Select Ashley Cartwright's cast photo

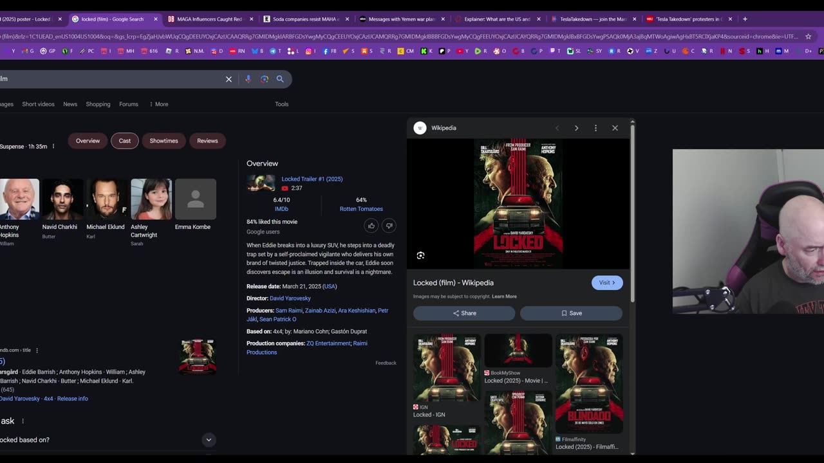[151, 199]
